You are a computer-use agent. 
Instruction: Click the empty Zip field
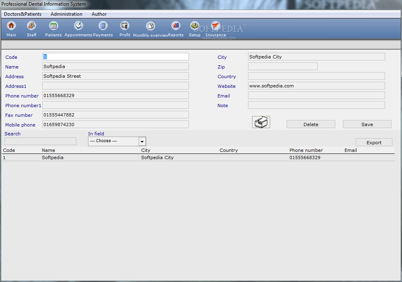tap(283, 66)
